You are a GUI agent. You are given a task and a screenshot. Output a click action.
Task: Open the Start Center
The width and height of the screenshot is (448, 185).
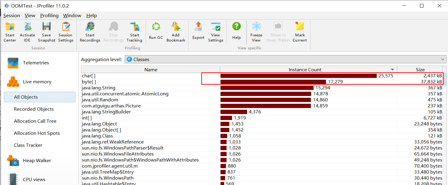(10, 32)
